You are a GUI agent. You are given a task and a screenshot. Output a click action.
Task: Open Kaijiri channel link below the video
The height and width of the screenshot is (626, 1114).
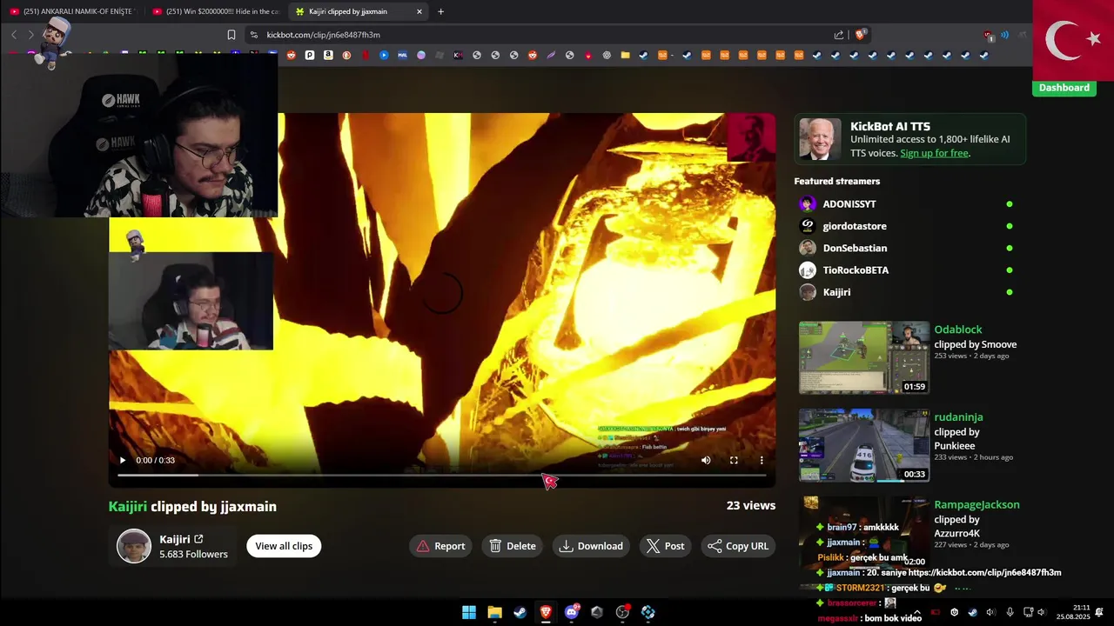coord(181,539)
